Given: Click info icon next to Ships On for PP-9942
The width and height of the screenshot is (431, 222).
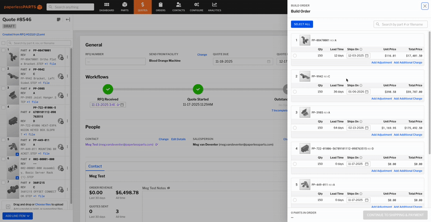Looking at the screenshot, I should [361, 85].
